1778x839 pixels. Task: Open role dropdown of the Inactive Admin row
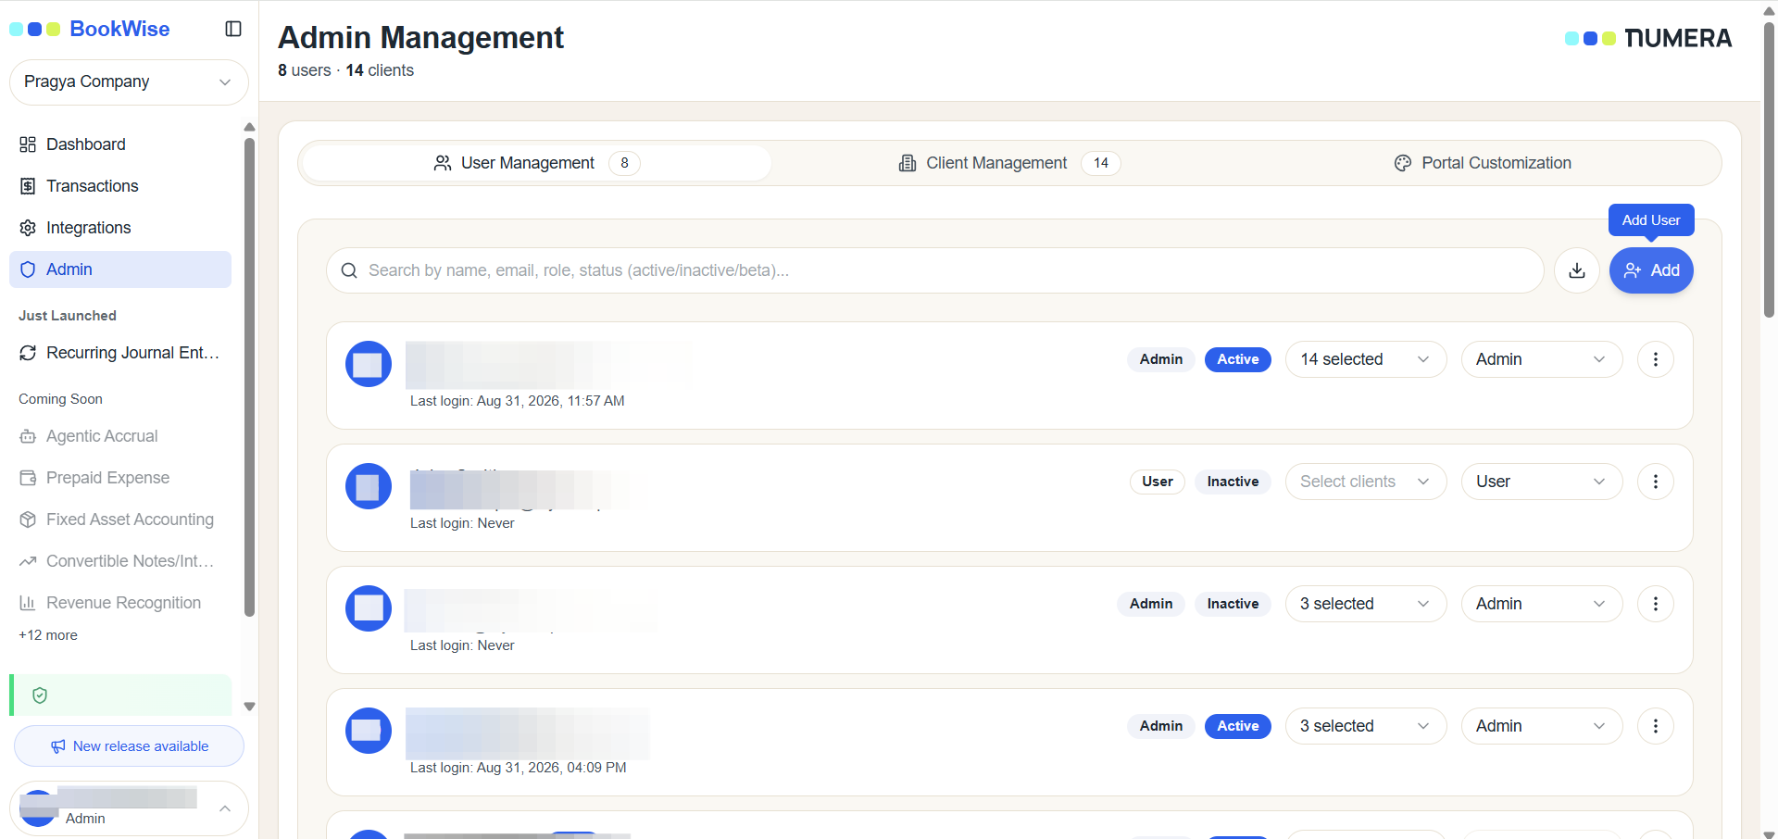tap(1542, 604)
